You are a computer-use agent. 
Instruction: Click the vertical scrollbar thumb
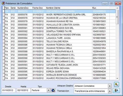pos(117,17)
